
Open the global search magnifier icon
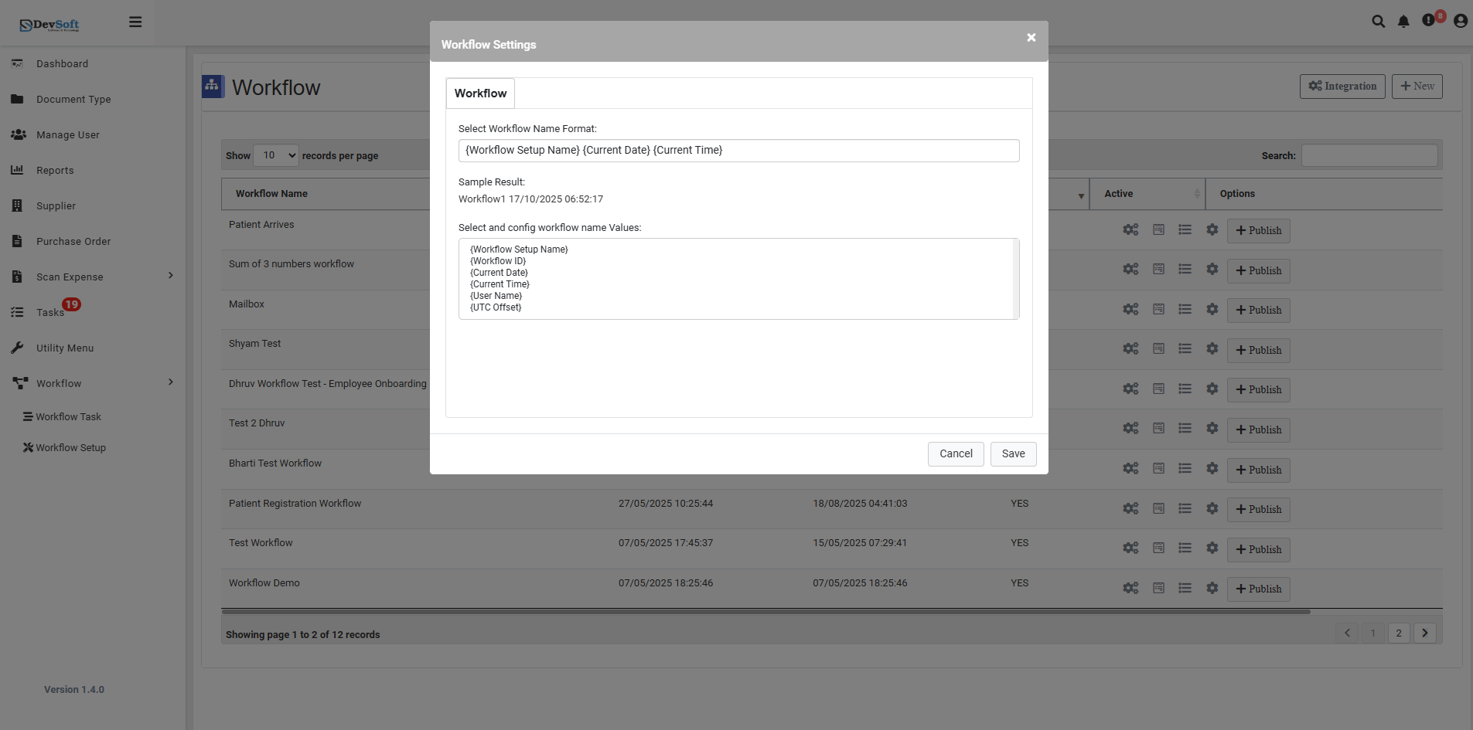click(1379, 21)
